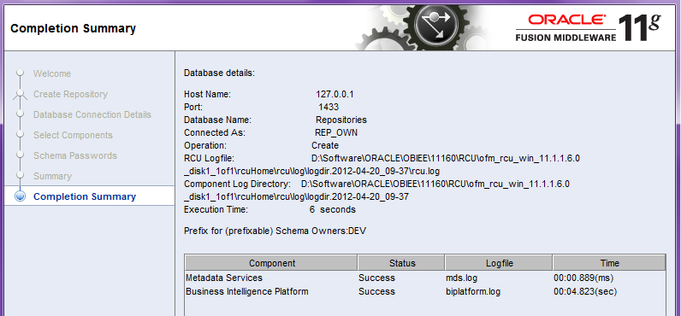Click the Select Components step bullet icon
The width and height of the screenshot is (681, 316).
(20, 134)
